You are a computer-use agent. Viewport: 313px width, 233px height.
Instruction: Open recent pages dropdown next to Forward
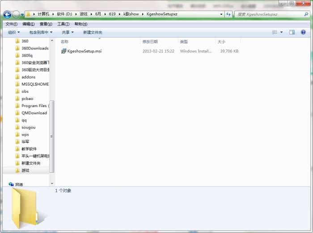tap(22, 15)
